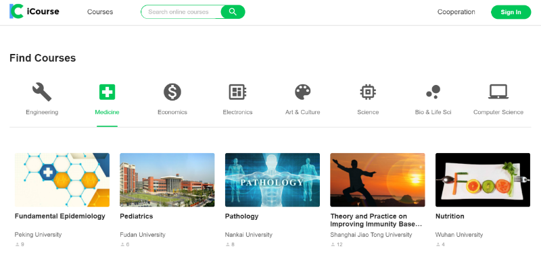Image resolution: width=541 pixels, height=257 pixels.
Task: Select the Art & Culture palette icon
Action: (x=302, y=92)
